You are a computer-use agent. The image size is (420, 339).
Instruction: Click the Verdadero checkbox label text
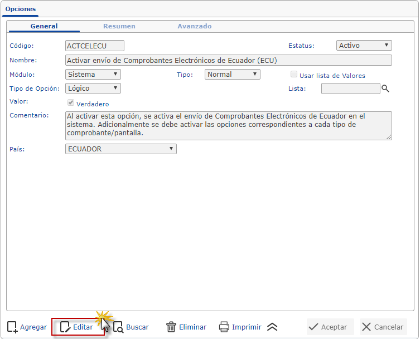click(x=93, y=104)
